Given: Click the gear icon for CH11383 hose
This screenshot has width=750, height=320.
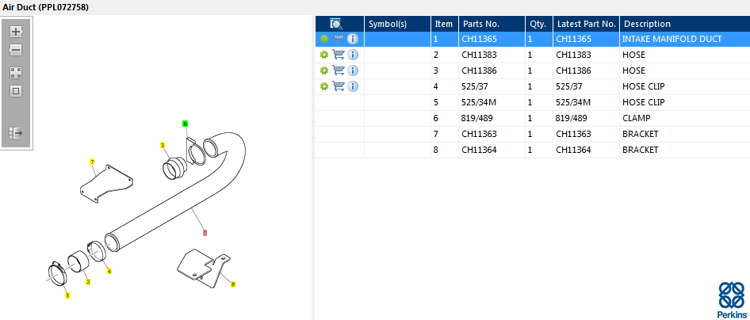Looking at the screenshot, I should coord(323,55).
